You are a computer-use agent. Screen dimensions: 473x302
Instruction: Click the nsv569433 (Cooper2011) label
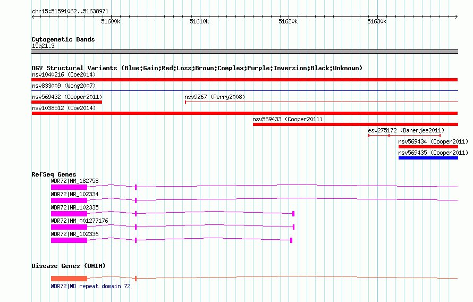pyautogui.click(x=288, y=119)
